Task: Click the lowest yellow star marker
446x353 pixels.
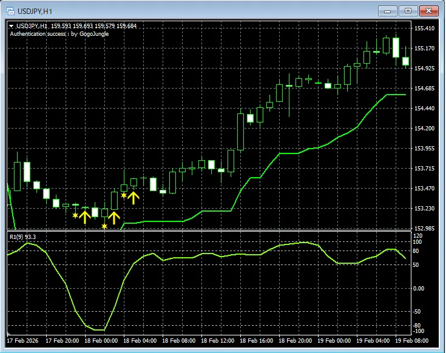Action: point(104,226)
